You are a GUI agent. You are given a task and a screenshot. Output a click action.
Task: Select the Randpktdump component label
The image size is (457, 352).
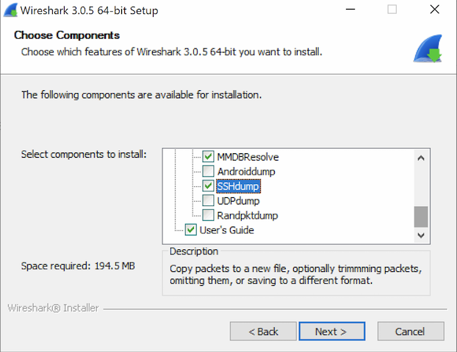[248, 216]
